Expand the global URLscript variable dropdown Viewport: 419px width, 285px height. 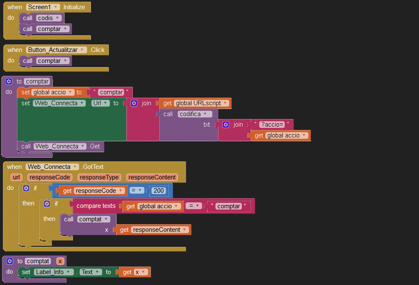(x=225, y=103)
